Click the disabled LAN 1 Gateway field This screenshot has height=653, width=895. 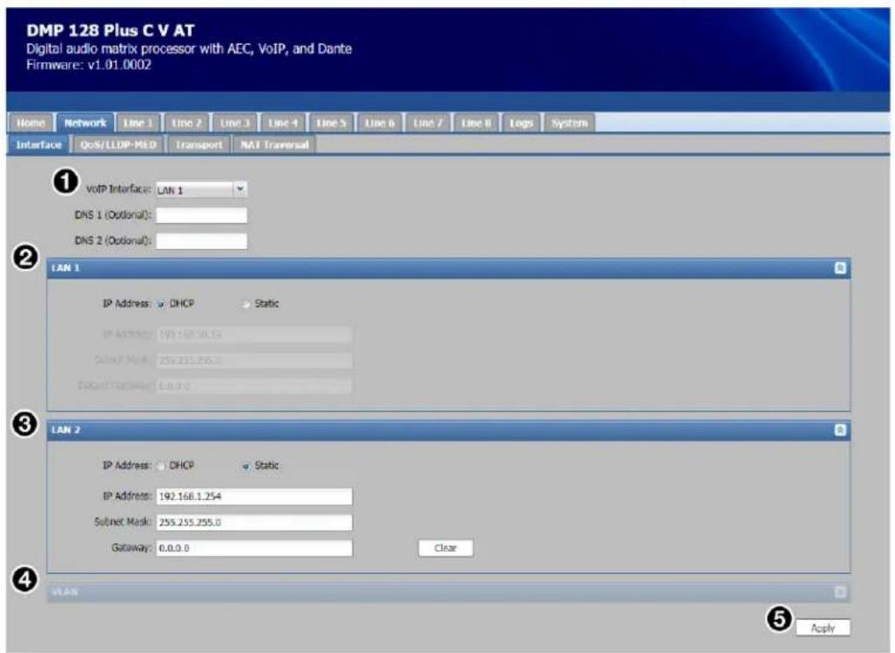click(x=254, y=386)
